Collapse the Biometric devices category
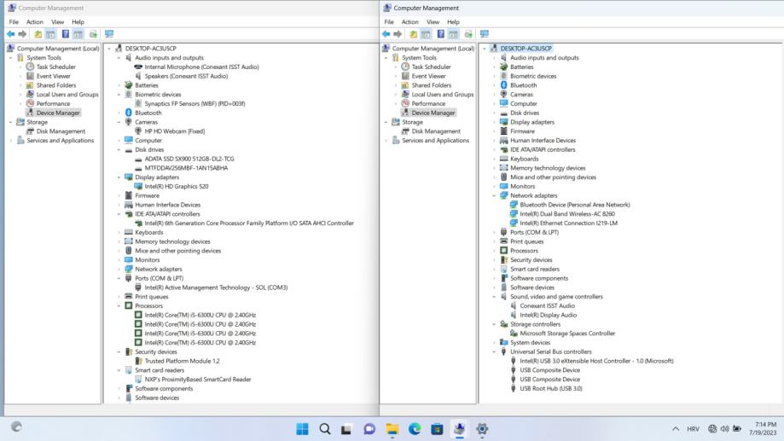 point(119,95)
